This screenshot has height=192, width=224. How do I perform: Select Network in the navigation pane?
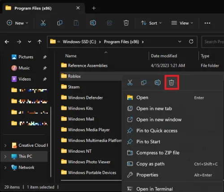tap(24, 167)
